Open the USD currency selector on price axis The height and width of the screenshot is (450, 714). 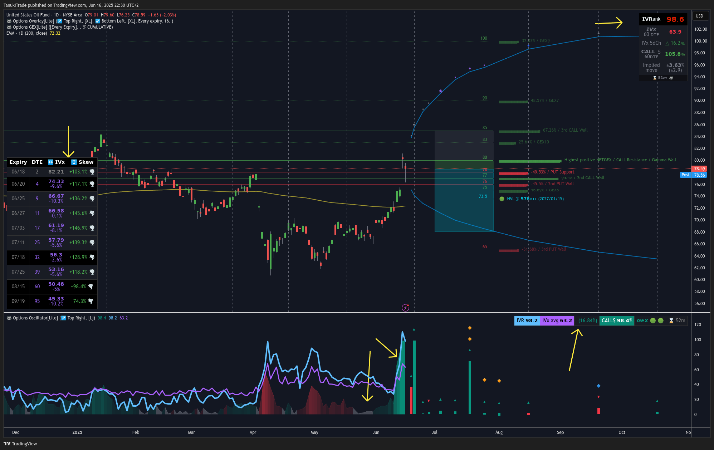coord(699,16)
